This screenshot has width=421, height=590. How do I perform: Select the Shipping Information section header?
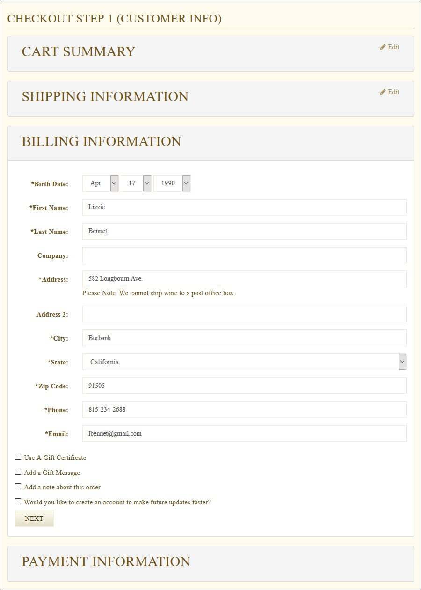pyautogui.click(x=211, y=99)
